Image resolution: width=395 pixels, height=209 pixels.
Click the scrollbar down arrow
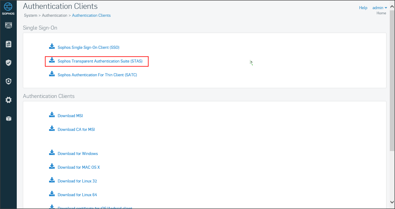392,202
